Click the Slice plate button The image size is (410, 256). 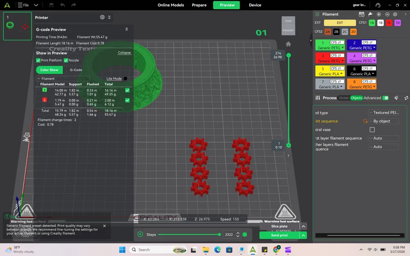pyautogui.click(x=279, y=226)
